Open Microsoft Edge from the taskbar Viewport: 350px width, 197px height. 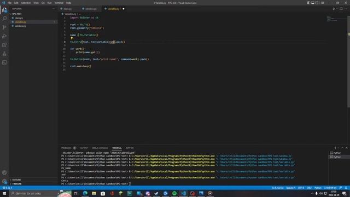85,193
